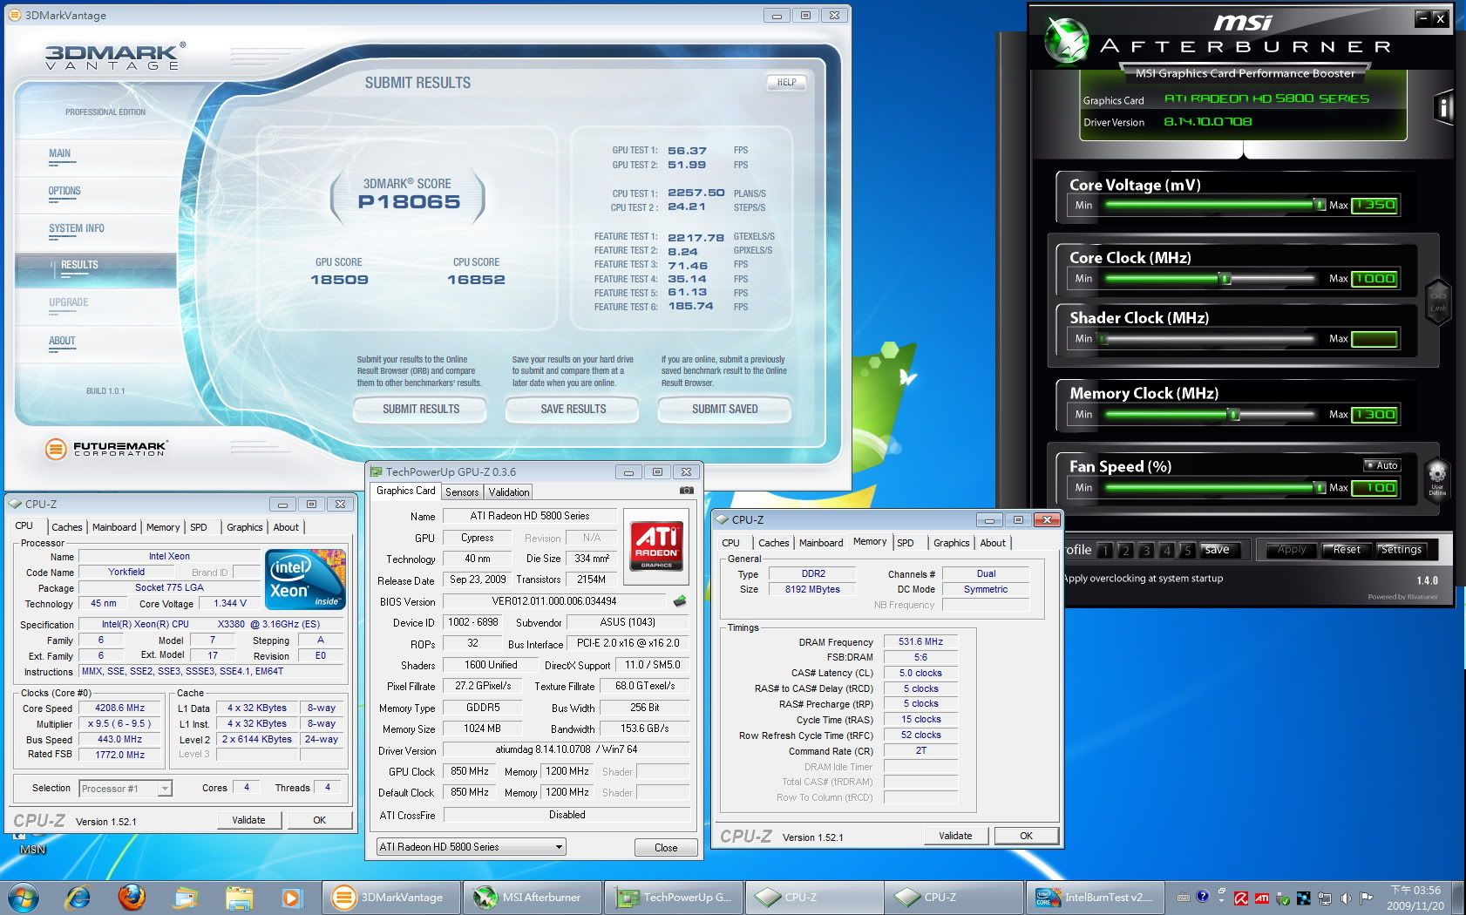The image size is (1466, 915).
Task: Select Afterburner profile slot 5
Action: (1187, 550)
